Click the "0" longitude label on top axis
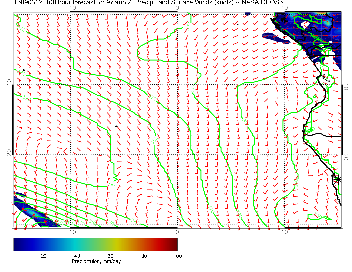The width and height of the screenshot is (352, 272). [x=177, y=8]
